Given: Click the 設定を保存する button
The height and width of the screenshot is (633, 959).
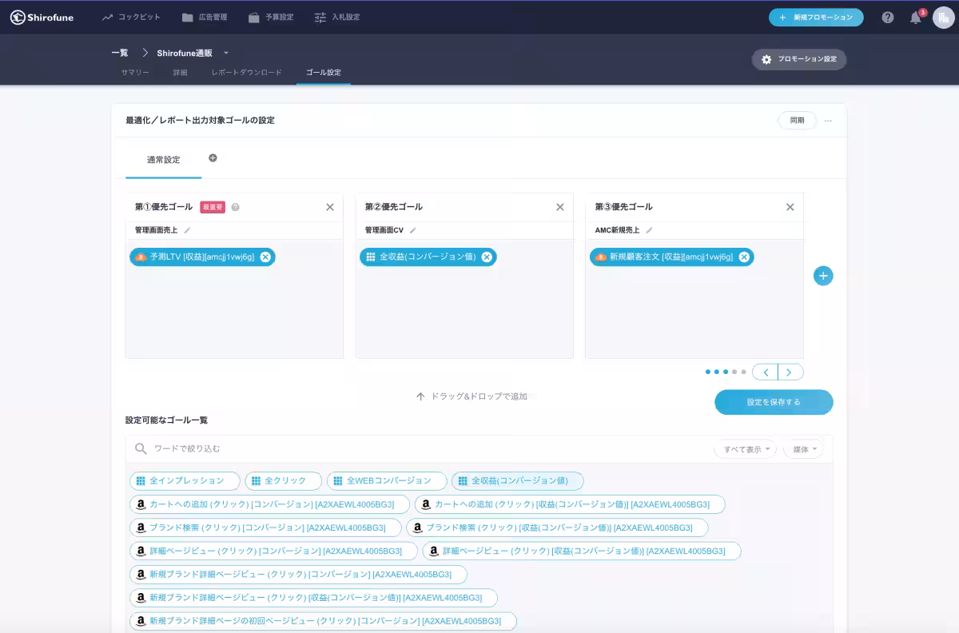Looking at the screenshot, I should coord(774,402).
